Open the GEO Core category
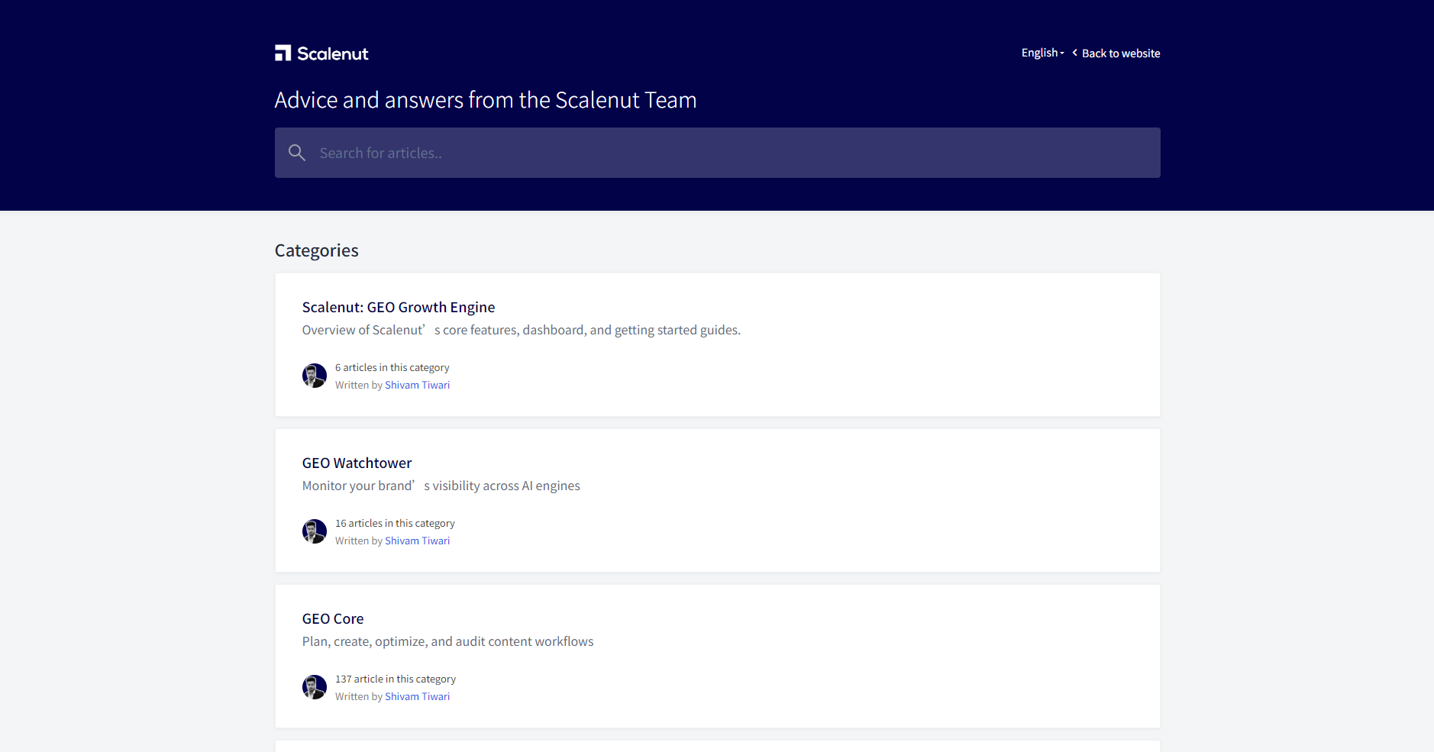 tap(332, 618)
